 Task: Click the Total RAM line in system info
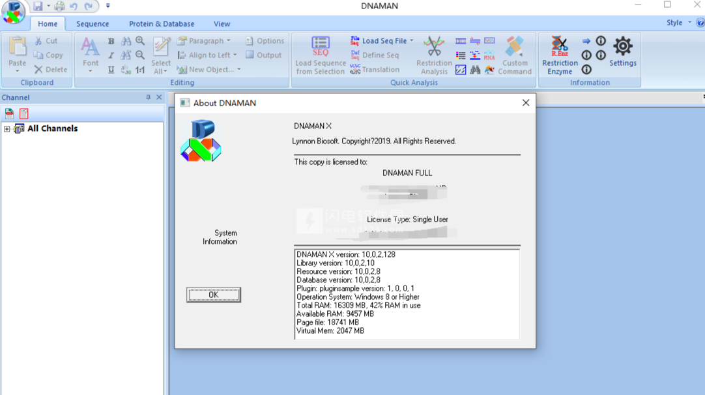359,306
